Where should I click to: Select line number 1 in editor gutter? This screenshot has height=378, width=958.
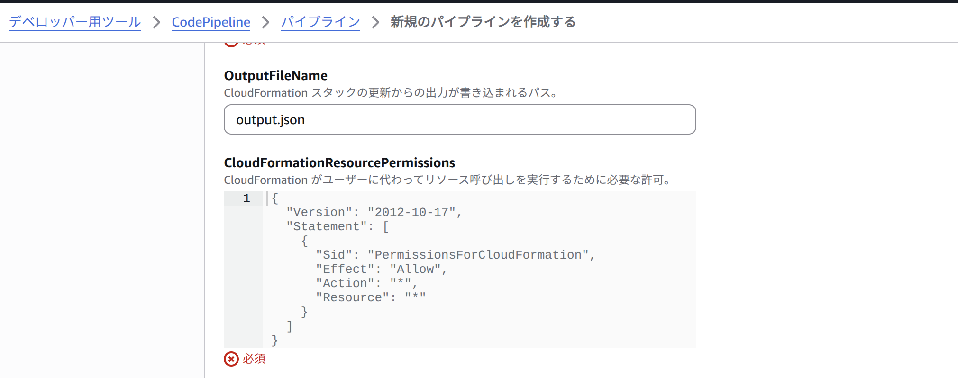[x=246, y=198]
